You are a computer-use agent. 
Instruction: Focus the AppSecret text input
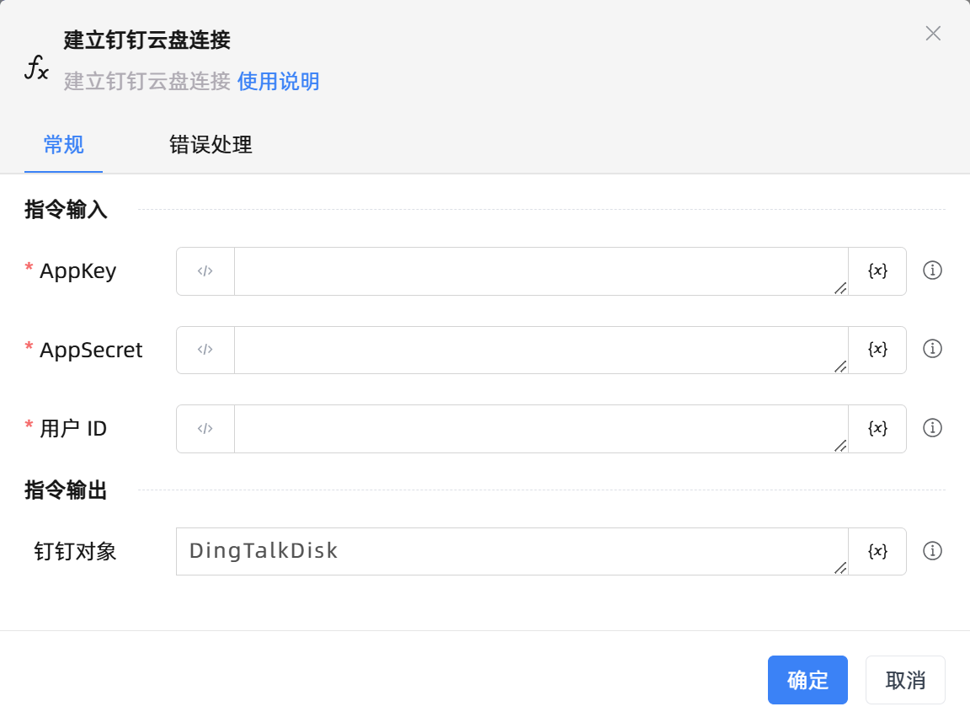point(539,350)
